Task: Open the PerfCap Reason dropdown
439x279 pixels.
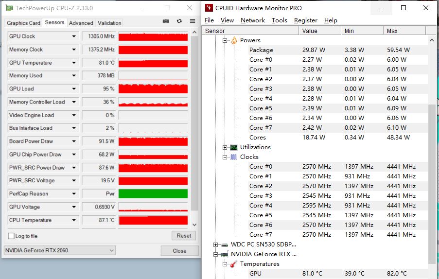Action: point(74,193)
